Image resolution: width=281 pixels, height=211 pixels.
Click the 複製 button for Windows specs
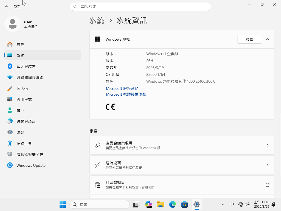(249, 39)
